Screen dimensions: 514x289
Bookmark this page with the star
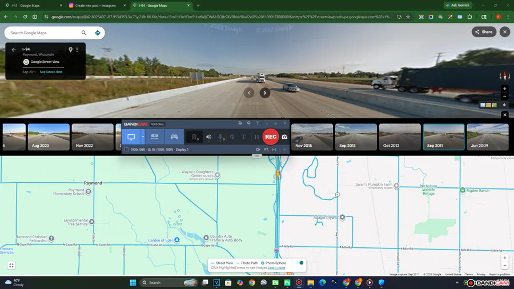pyautogui.click(x=408, y=17)
